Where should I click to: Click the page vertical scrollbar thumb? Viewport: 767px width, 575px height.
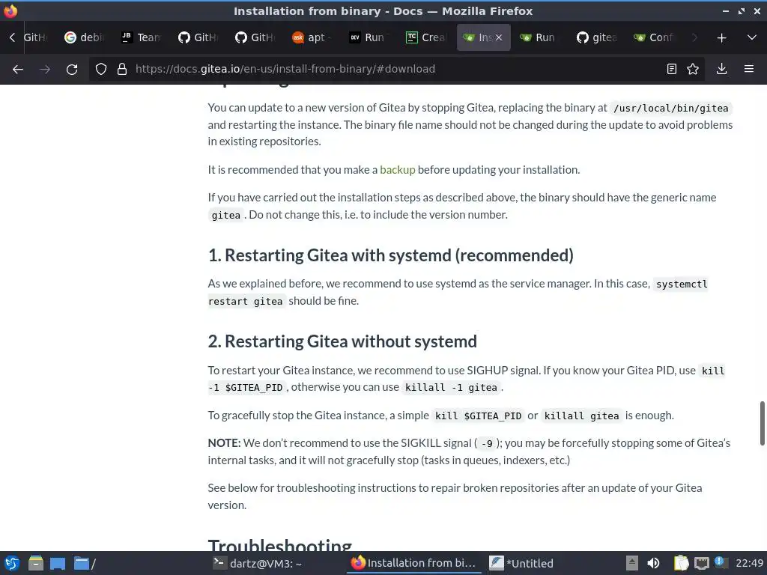coord(762,424)
